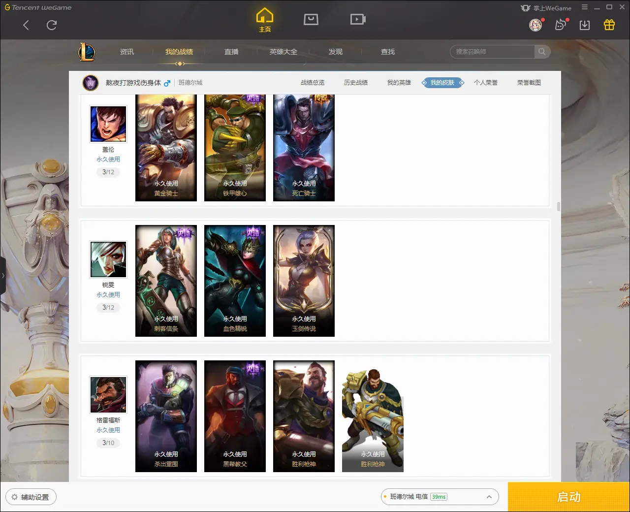Viewport: 630px width, 512px height.
Task: Click the Tencent WeGame logo
Action: click(x=38, y=7)
